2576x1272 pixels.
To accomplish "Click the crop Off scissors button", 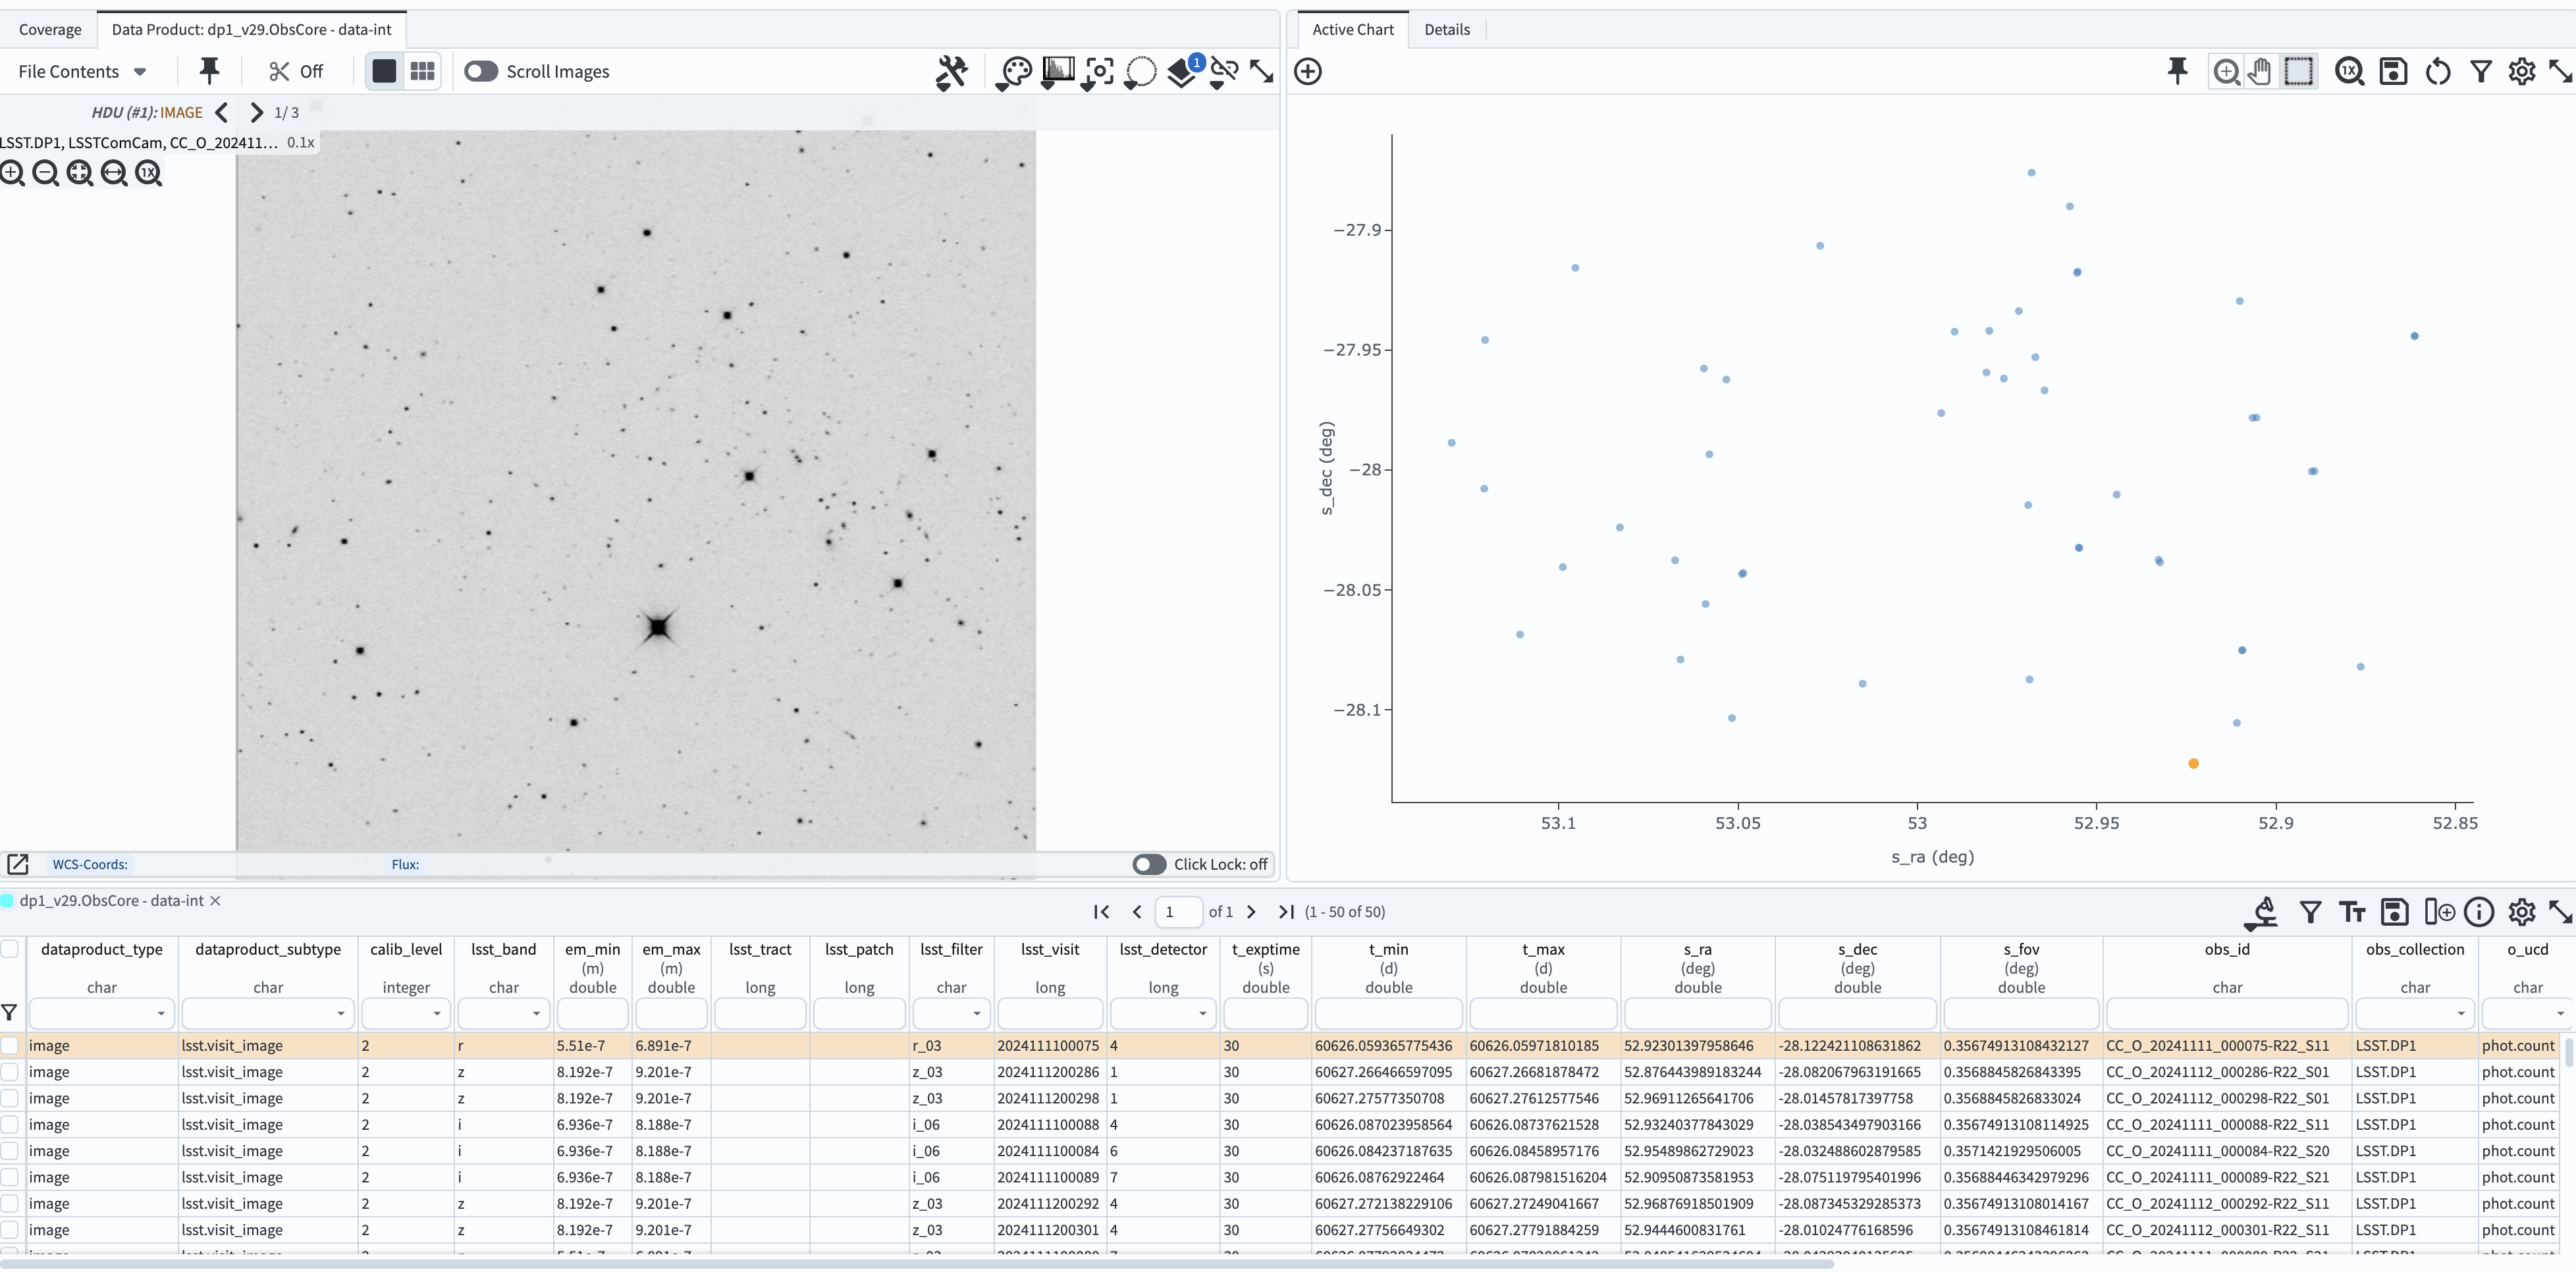I will pyautogui.click(x=296, y=72).
